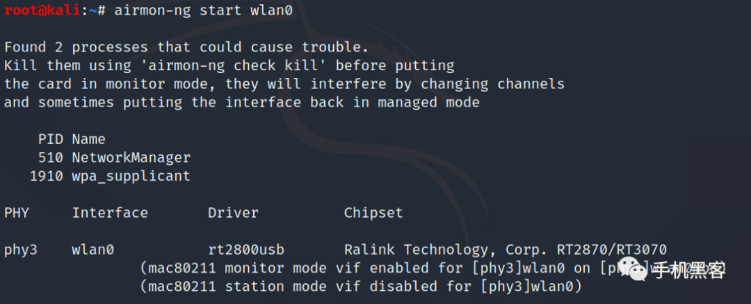The height and width of the screenshot is (304, 751).
Task: Click the Ralink Technology chipset text
Action: [x=506, y=250]
